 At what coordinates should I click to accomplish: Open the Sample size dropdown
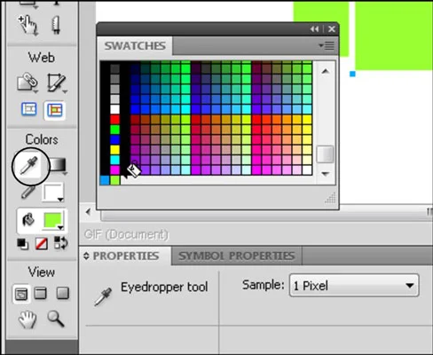354,286
